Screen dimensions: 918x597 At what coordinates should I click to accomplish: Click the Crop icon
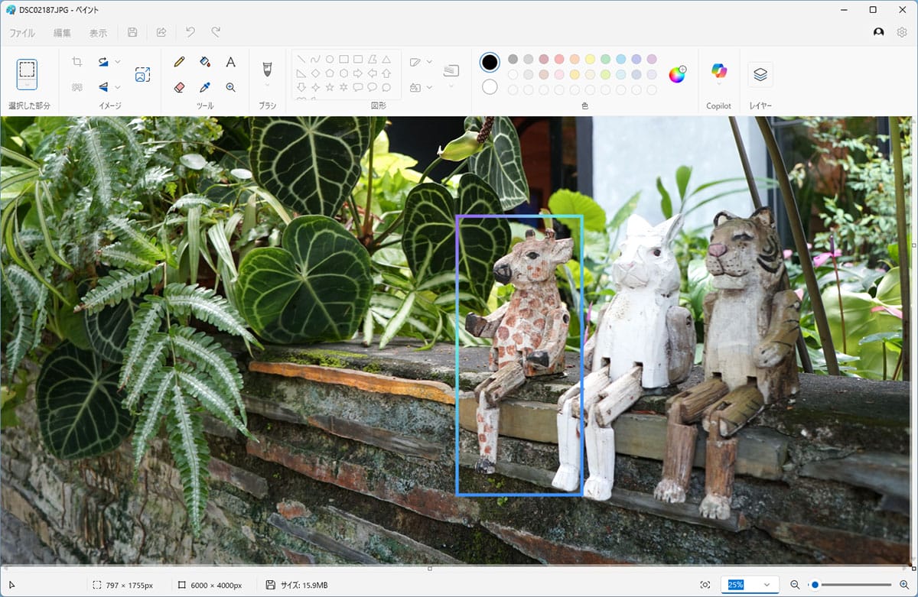point(77,62)
